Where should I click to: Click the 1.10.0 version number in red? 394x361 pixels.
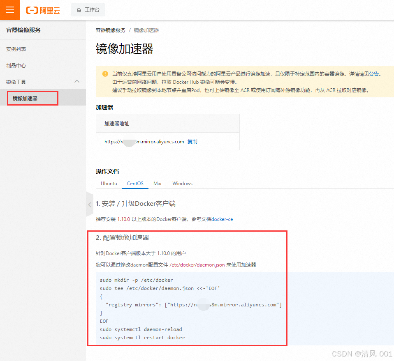pyautogui.click(x=124, y=219)
